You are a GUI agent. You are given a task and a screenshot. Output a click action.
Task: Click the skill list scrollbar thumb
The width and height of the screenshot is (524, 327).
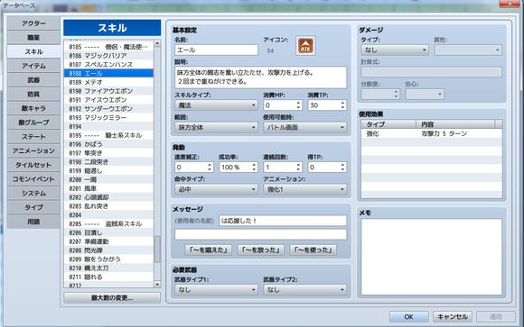click(157, 250)
